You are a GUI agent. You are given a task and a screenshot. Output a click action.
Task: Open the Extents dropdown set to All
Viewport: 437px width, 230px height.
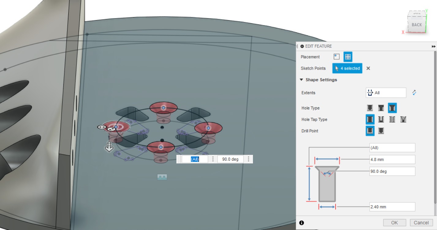386,93
